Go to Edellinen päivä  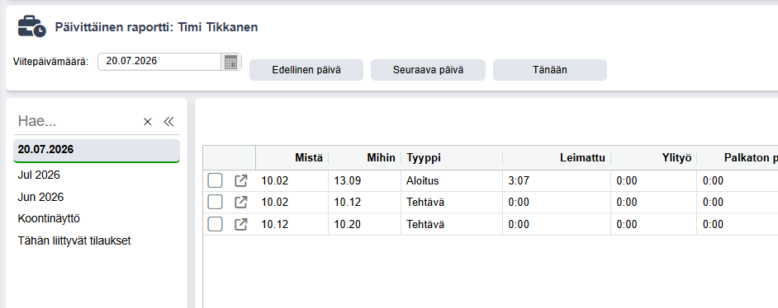coord(306,70)
